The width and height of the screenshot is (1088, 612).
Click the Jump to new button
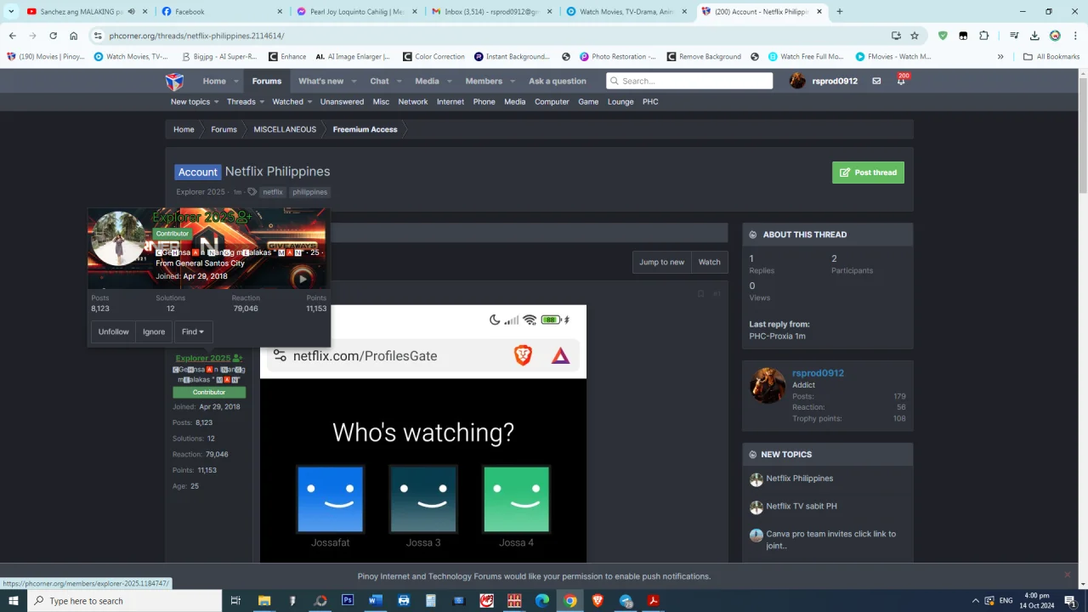click(x=661, y=262)
